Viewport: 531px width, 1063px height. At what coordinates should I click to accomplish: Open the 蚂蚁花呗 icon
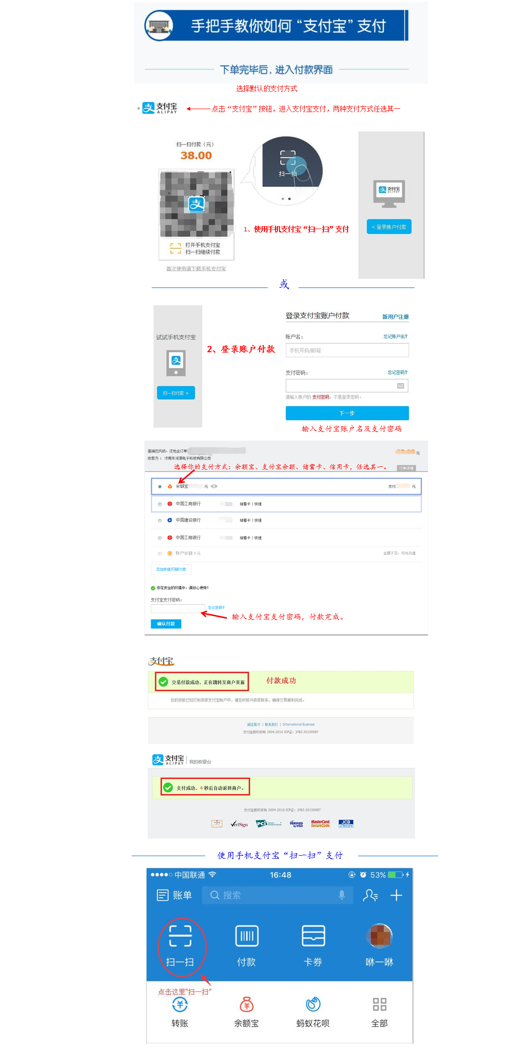coord(313,1005)
